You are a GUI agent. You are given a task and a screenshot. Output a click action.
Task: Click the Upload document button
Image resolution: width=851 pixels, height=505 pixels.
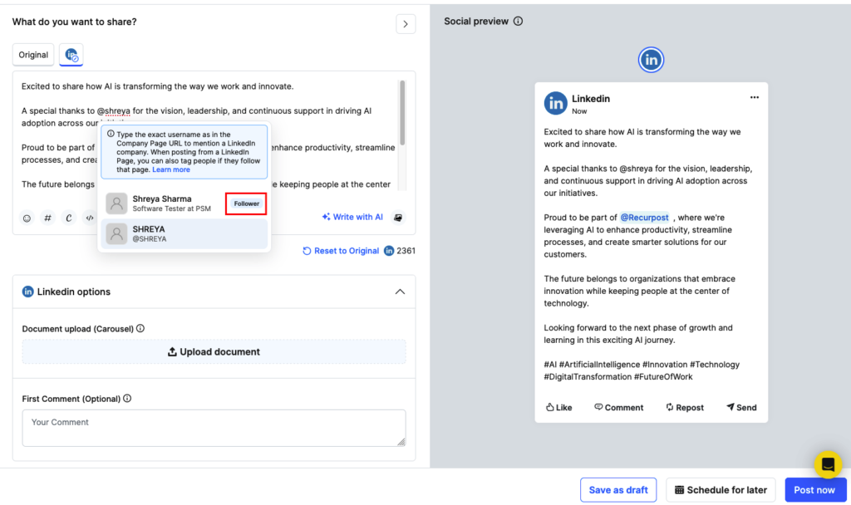[214, 351]
